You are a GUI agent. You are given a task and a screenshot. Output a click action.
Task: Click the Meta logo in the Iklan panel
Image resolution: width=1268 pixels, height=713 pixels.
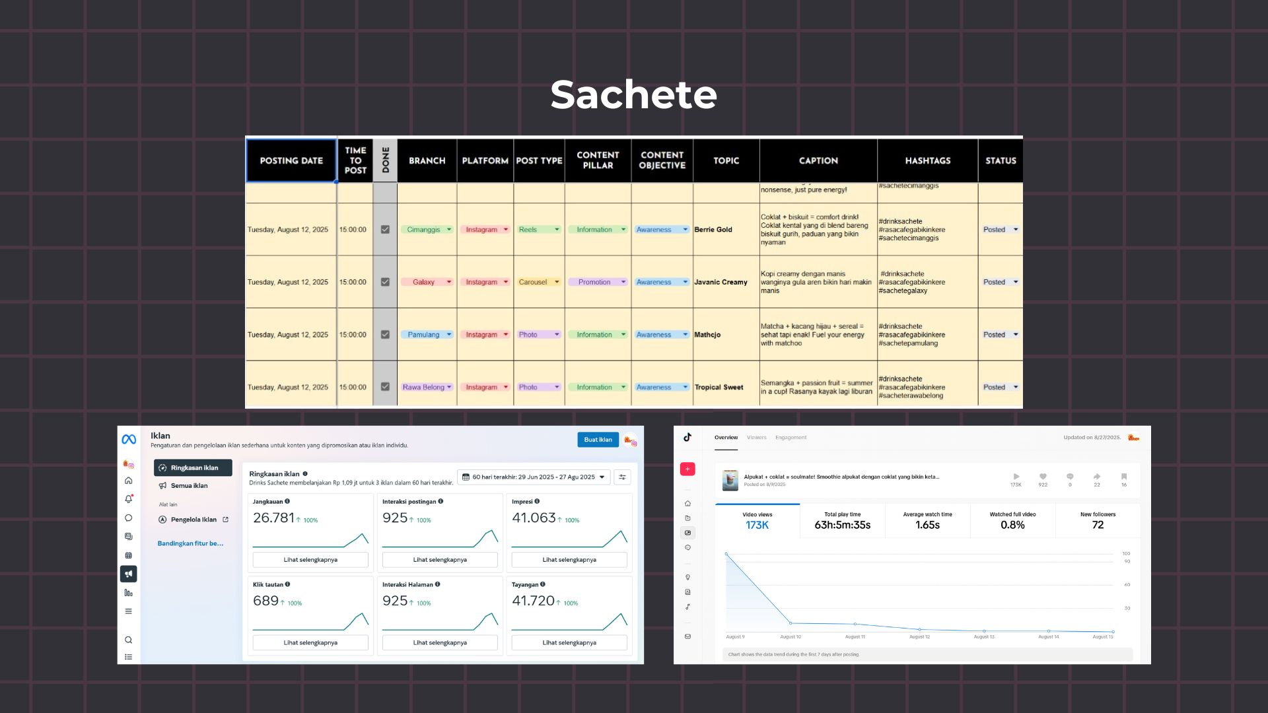[x=129, y=439]
